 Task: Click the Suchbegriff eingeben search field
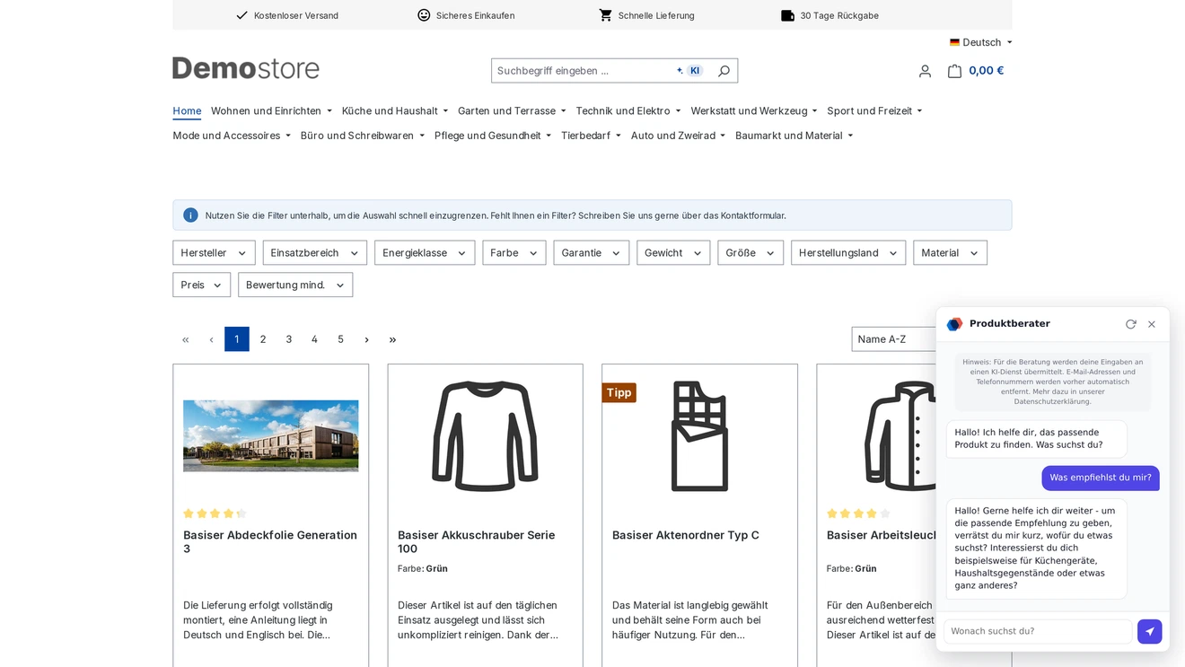(x=584, y=71)
